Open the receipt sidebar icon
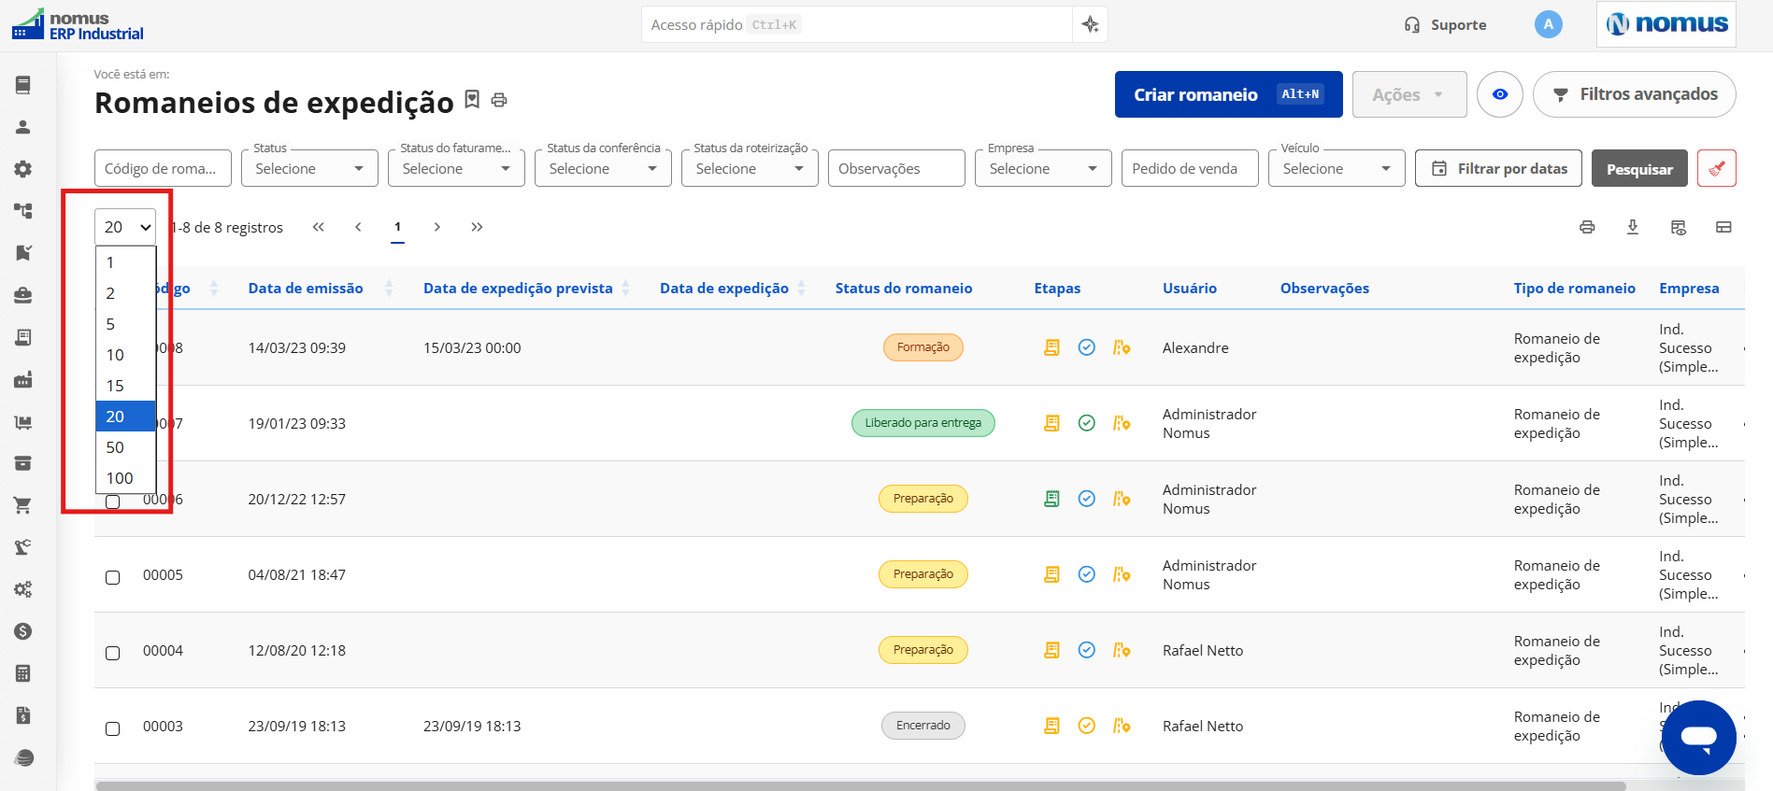1773x791 pixels. (23, 337)
